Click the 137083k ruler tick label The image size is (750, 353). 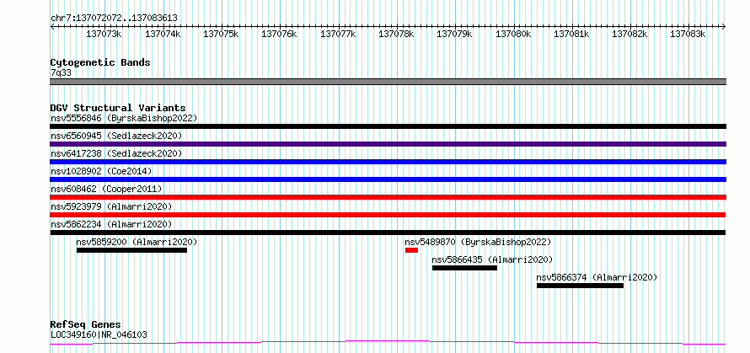point(688,34)
